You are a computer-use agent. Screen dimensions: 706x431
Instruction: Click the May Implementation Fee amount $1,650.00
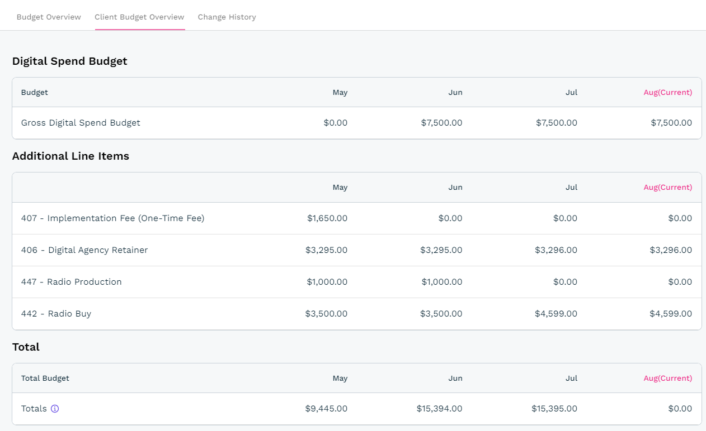click(x=327, y=218)
